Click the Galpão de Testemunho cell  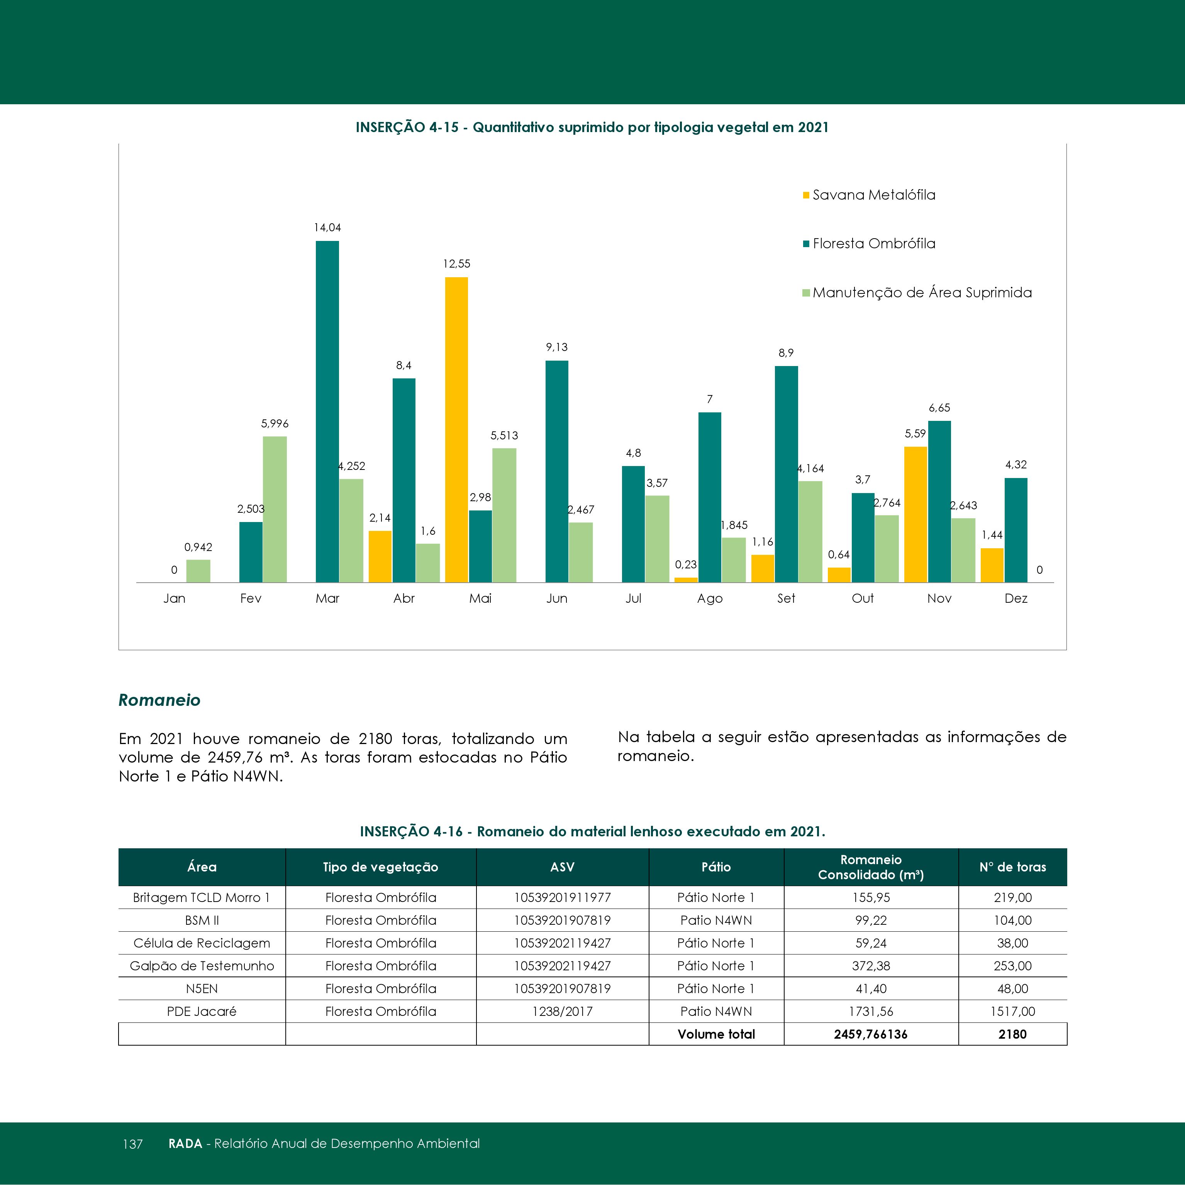click(202, 965)
